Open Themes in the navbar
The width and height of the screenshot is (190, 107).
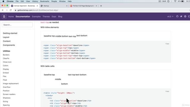46,17
